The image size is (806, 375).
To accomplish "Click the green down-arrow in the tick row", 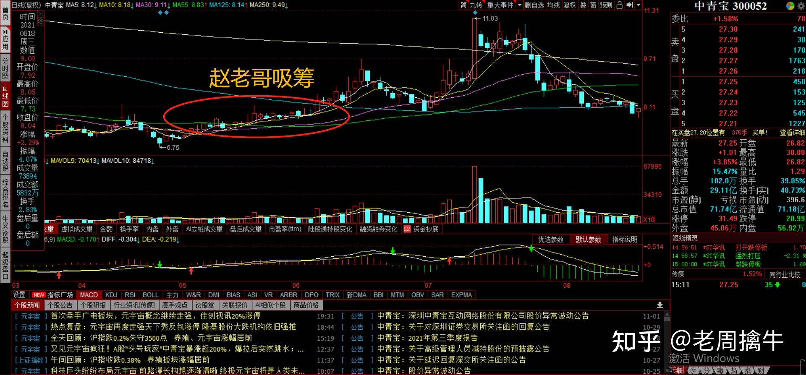I will pyautogui.click(x=777, y=285).
